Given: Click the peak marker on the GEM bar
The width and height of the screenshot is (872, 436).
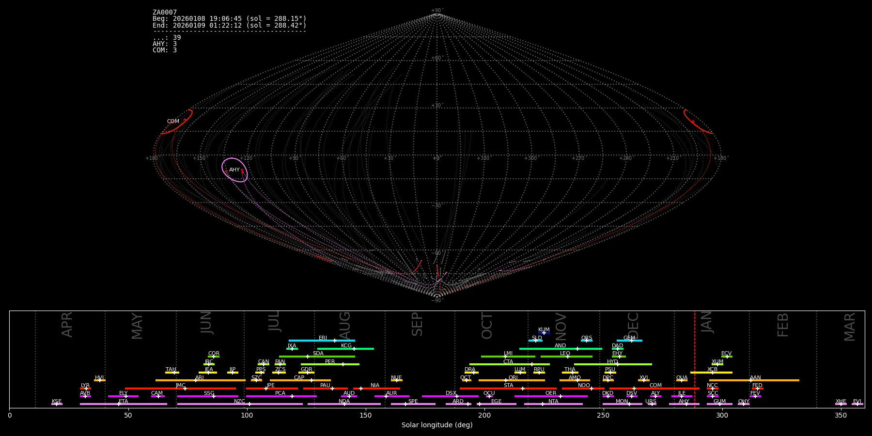Looking at the screenshot, I should 631,341.
